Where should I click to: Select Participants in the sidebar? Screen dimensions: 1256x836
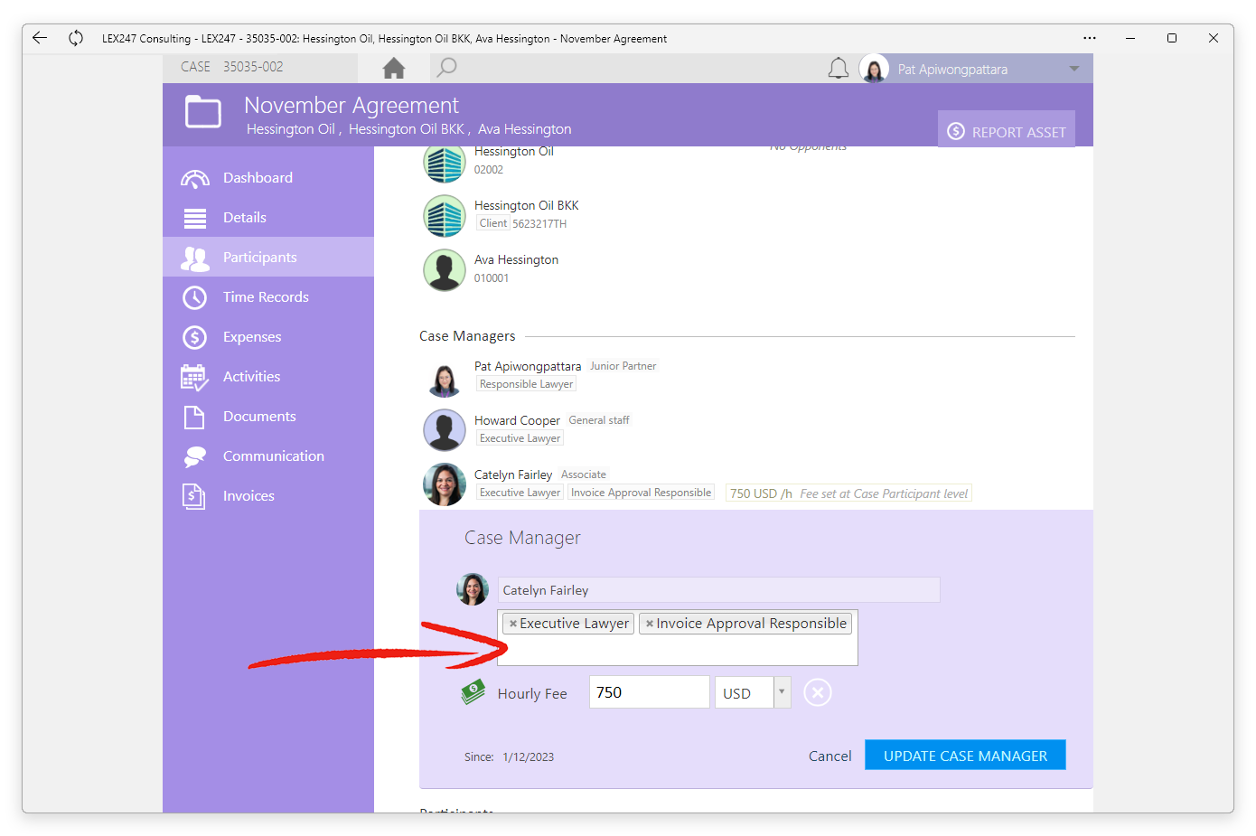coord(268,258)
